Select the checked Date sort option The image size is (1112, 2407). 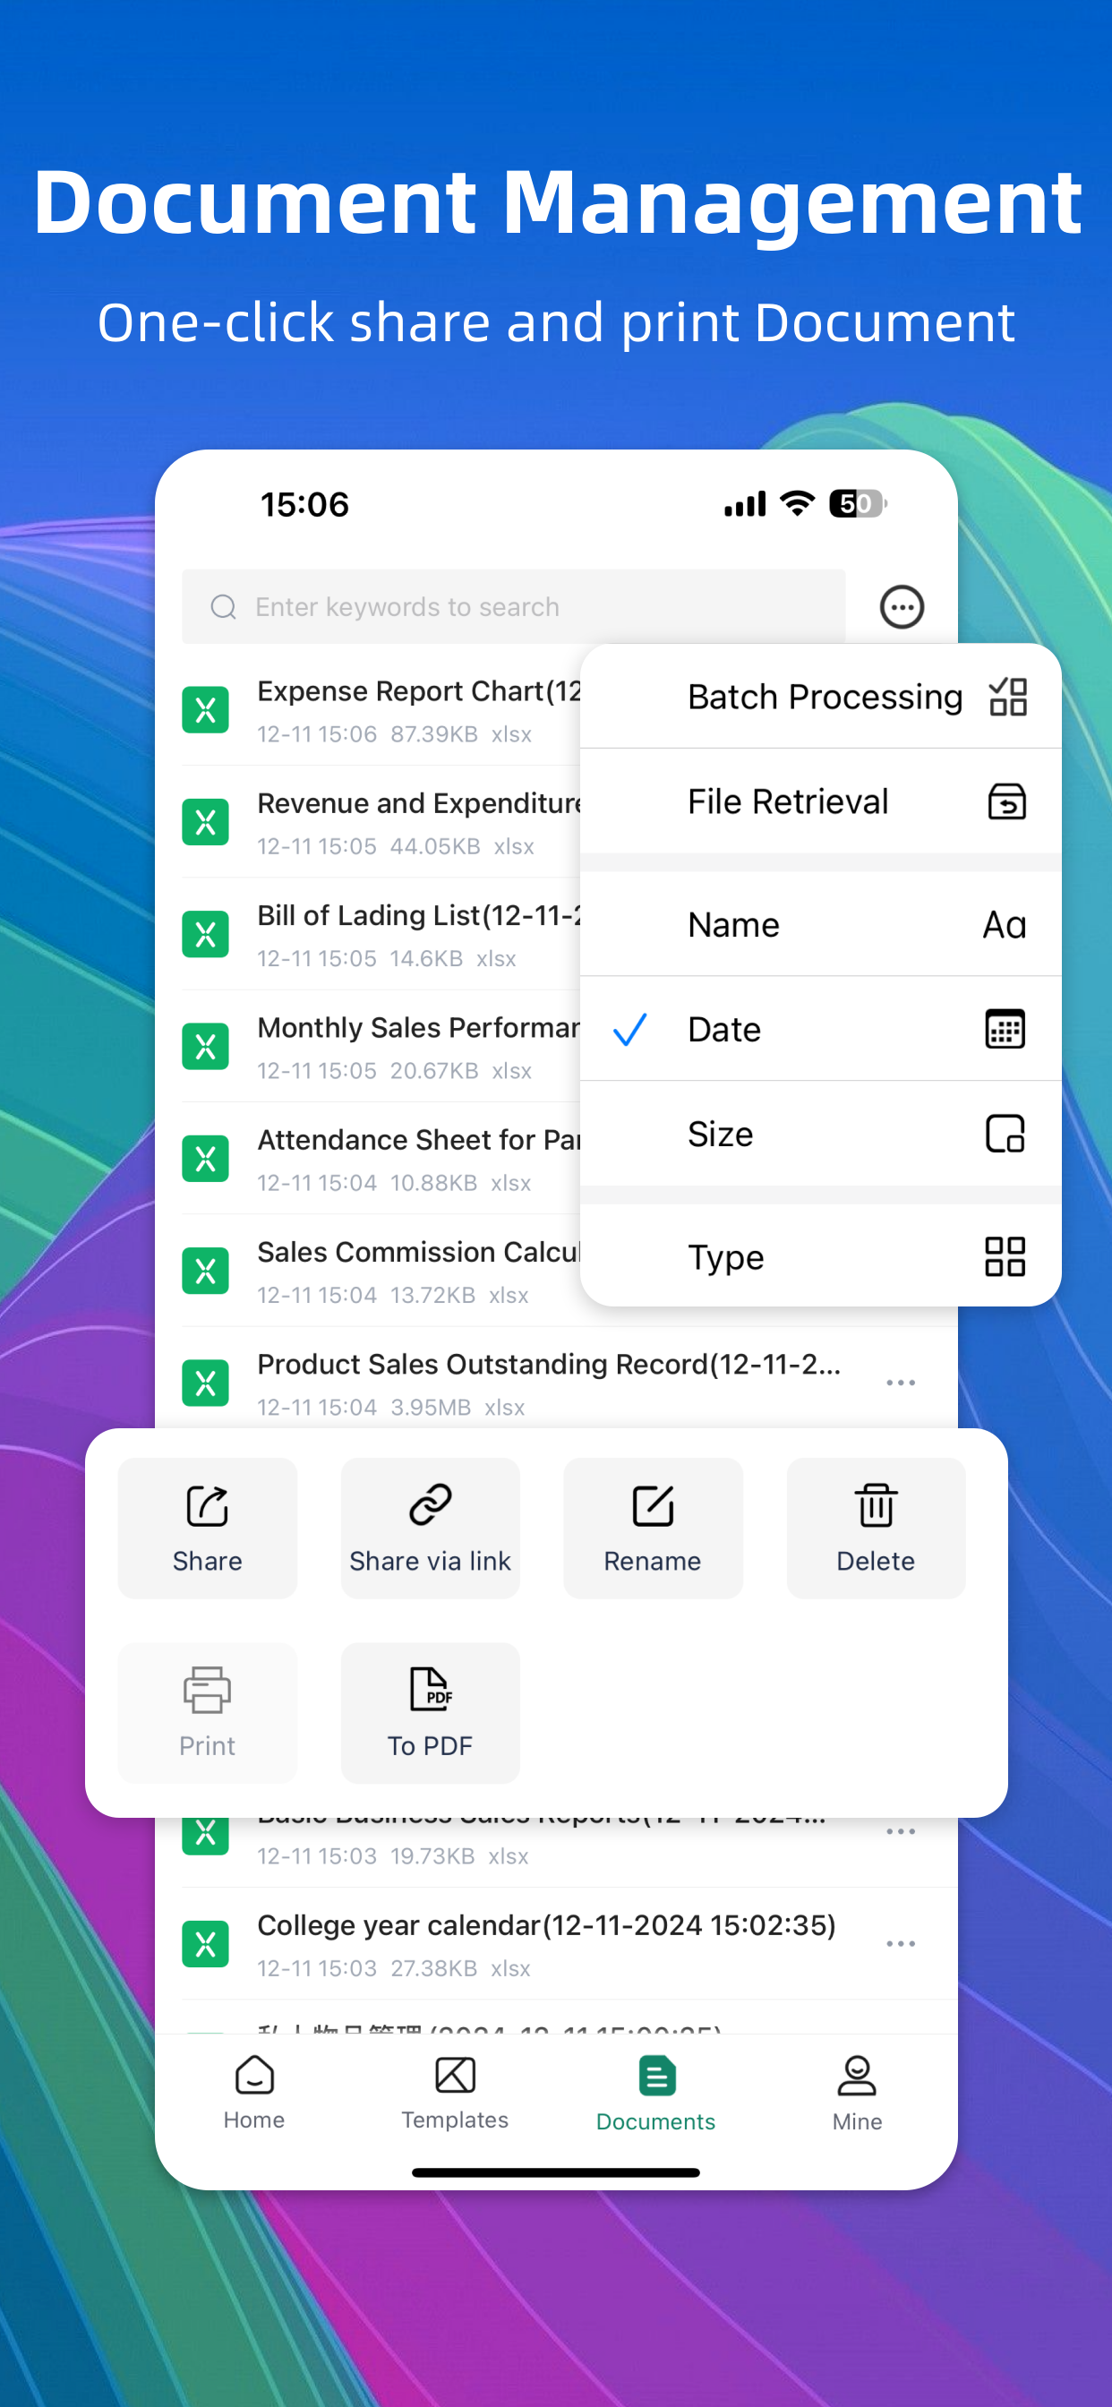point(820,1029)
